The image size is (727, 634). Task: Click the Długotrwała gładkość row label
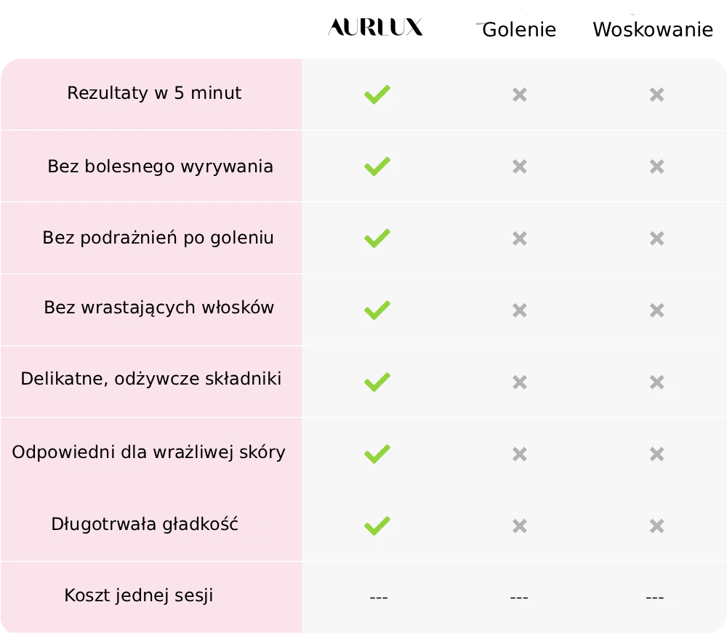145,524
